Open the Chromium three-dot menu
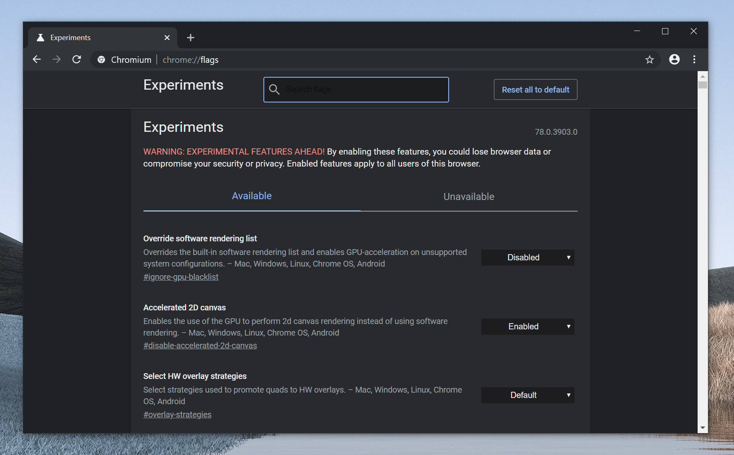Viewport: 734px width, 455px height. click(694, 60)
